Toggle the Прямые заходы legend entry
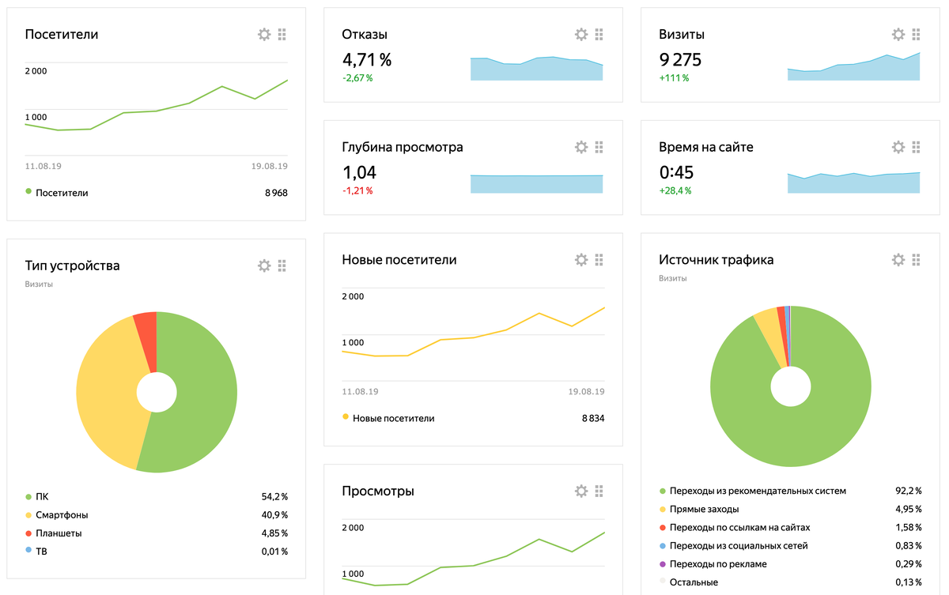The height and width of the screenshot is (595, 949). pyautogui.click(x=699, y=509)
